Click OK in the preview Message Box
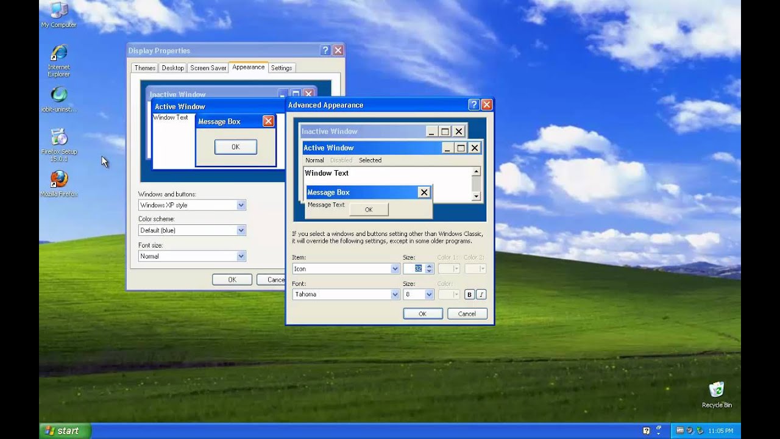780x439 pixels. (x=369, y=210)
